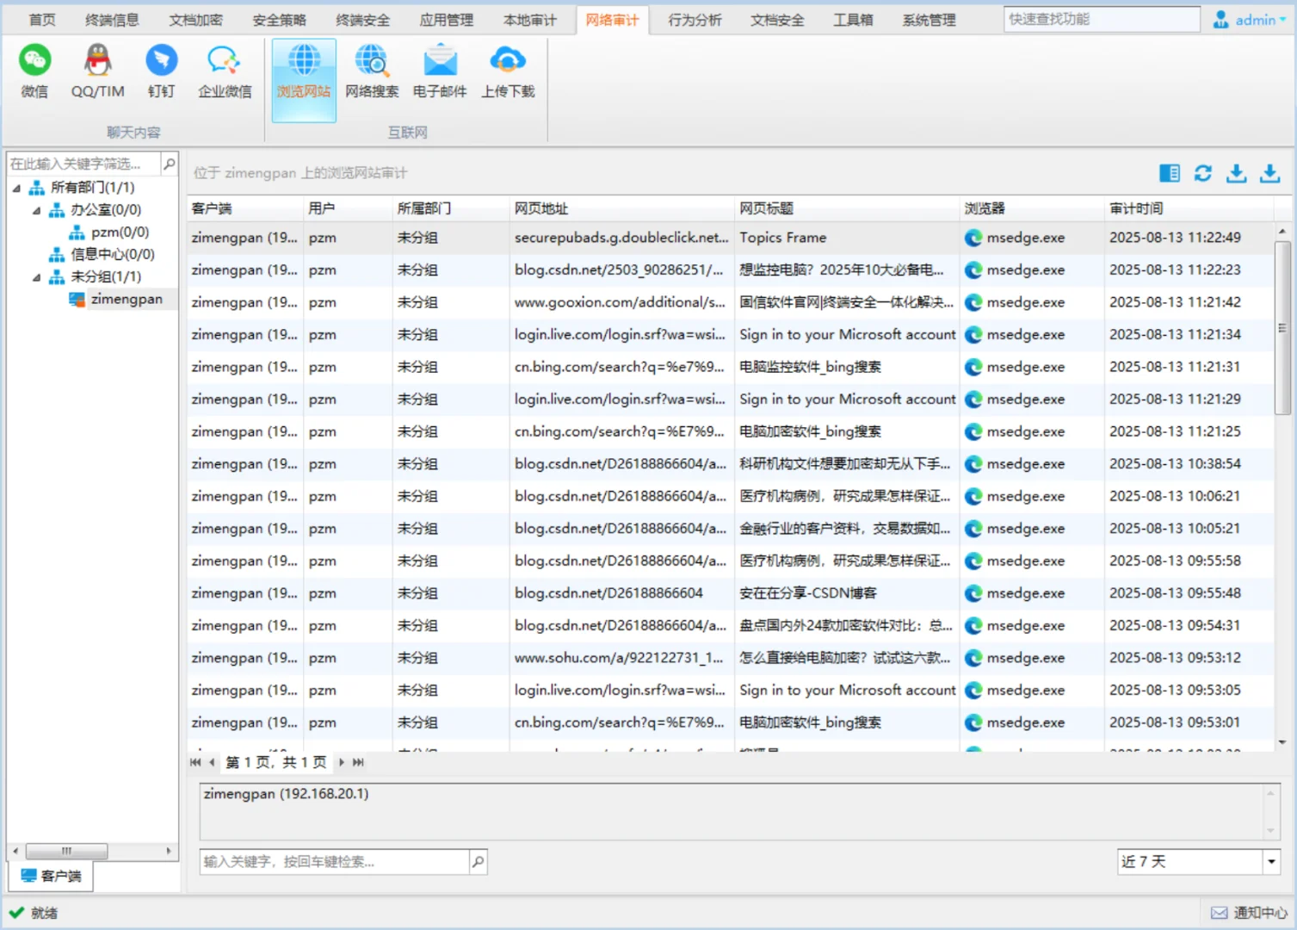
Task: Go to the previous page of results
Action: (212, 762)
